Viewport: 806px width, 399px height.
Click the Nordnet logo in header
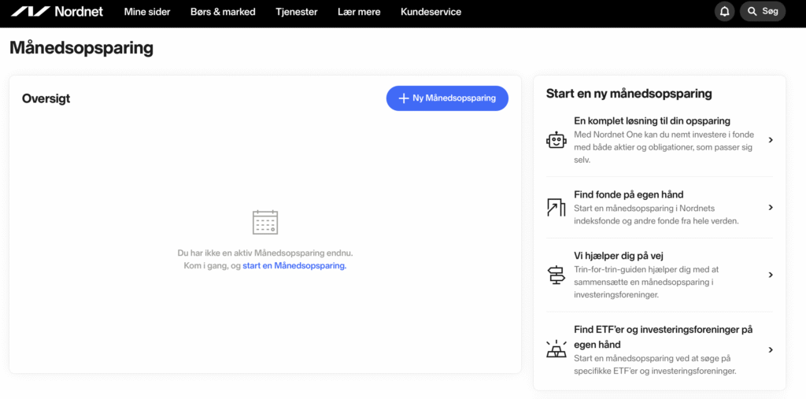[x=57, y=12]
